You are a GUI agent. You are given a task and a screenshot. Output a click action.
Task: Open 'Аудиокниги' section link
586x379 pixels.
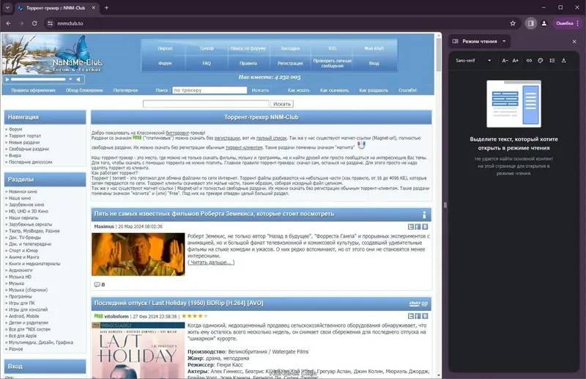[x=21, y=270]
